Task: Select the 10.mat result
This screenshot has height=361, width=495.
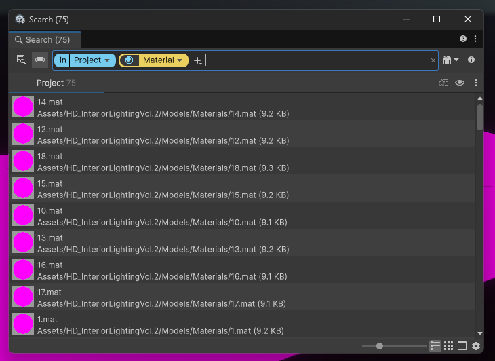Action: [x=243, y=215]
